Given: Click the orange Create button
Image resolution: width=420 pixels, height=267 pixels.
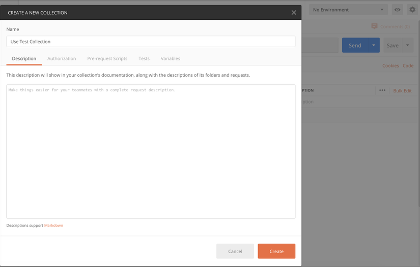Looking at the screenshot, I should coord(276,251).
